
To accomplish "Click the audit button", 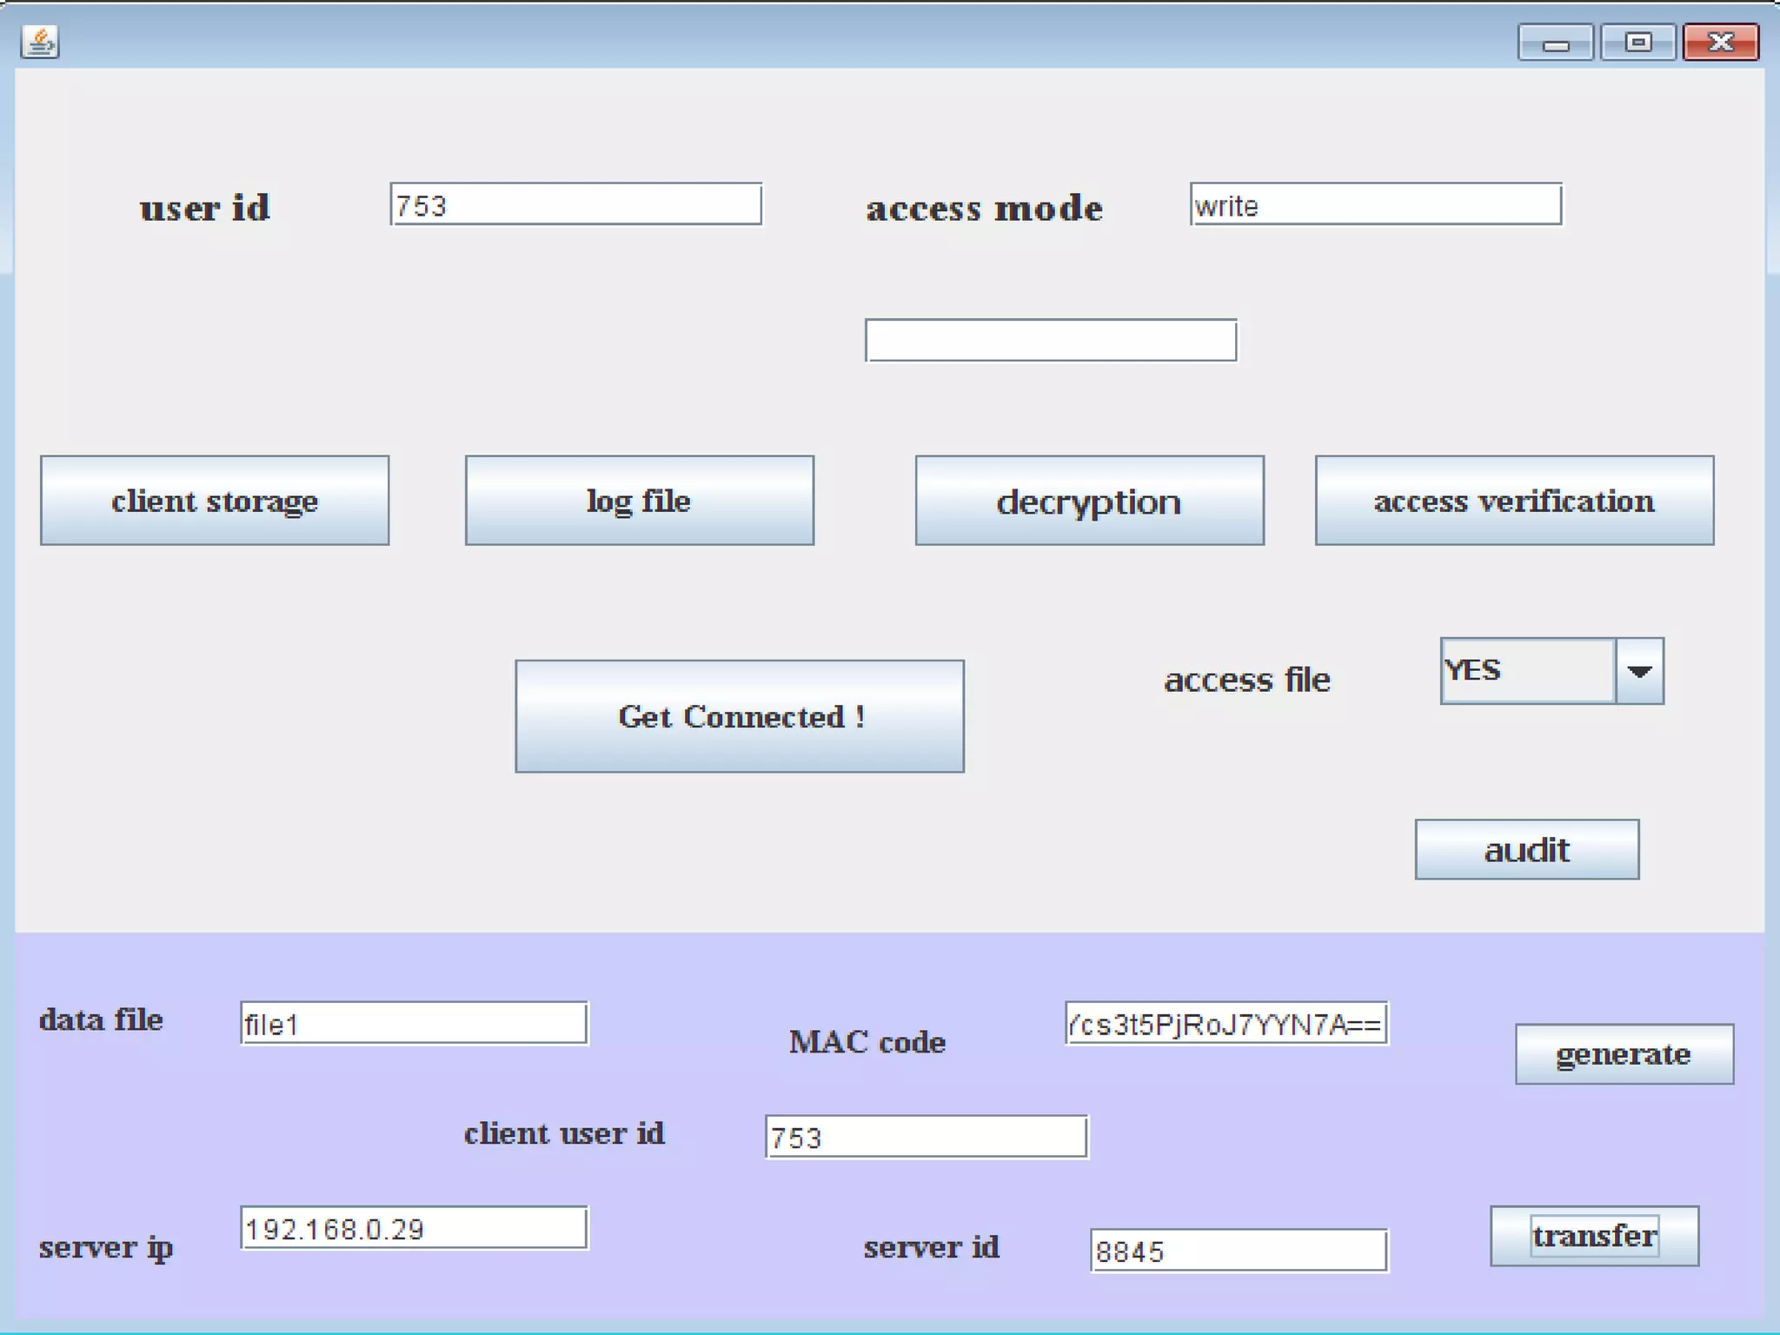I will point(1526,849).
